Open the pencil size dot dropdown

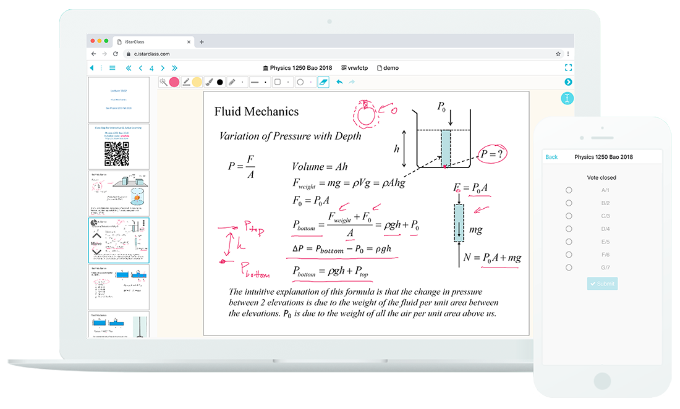click(242, 82)
